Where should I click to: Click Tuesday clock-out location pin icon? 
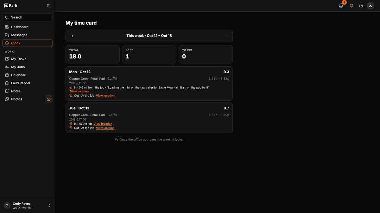(71, 128)
